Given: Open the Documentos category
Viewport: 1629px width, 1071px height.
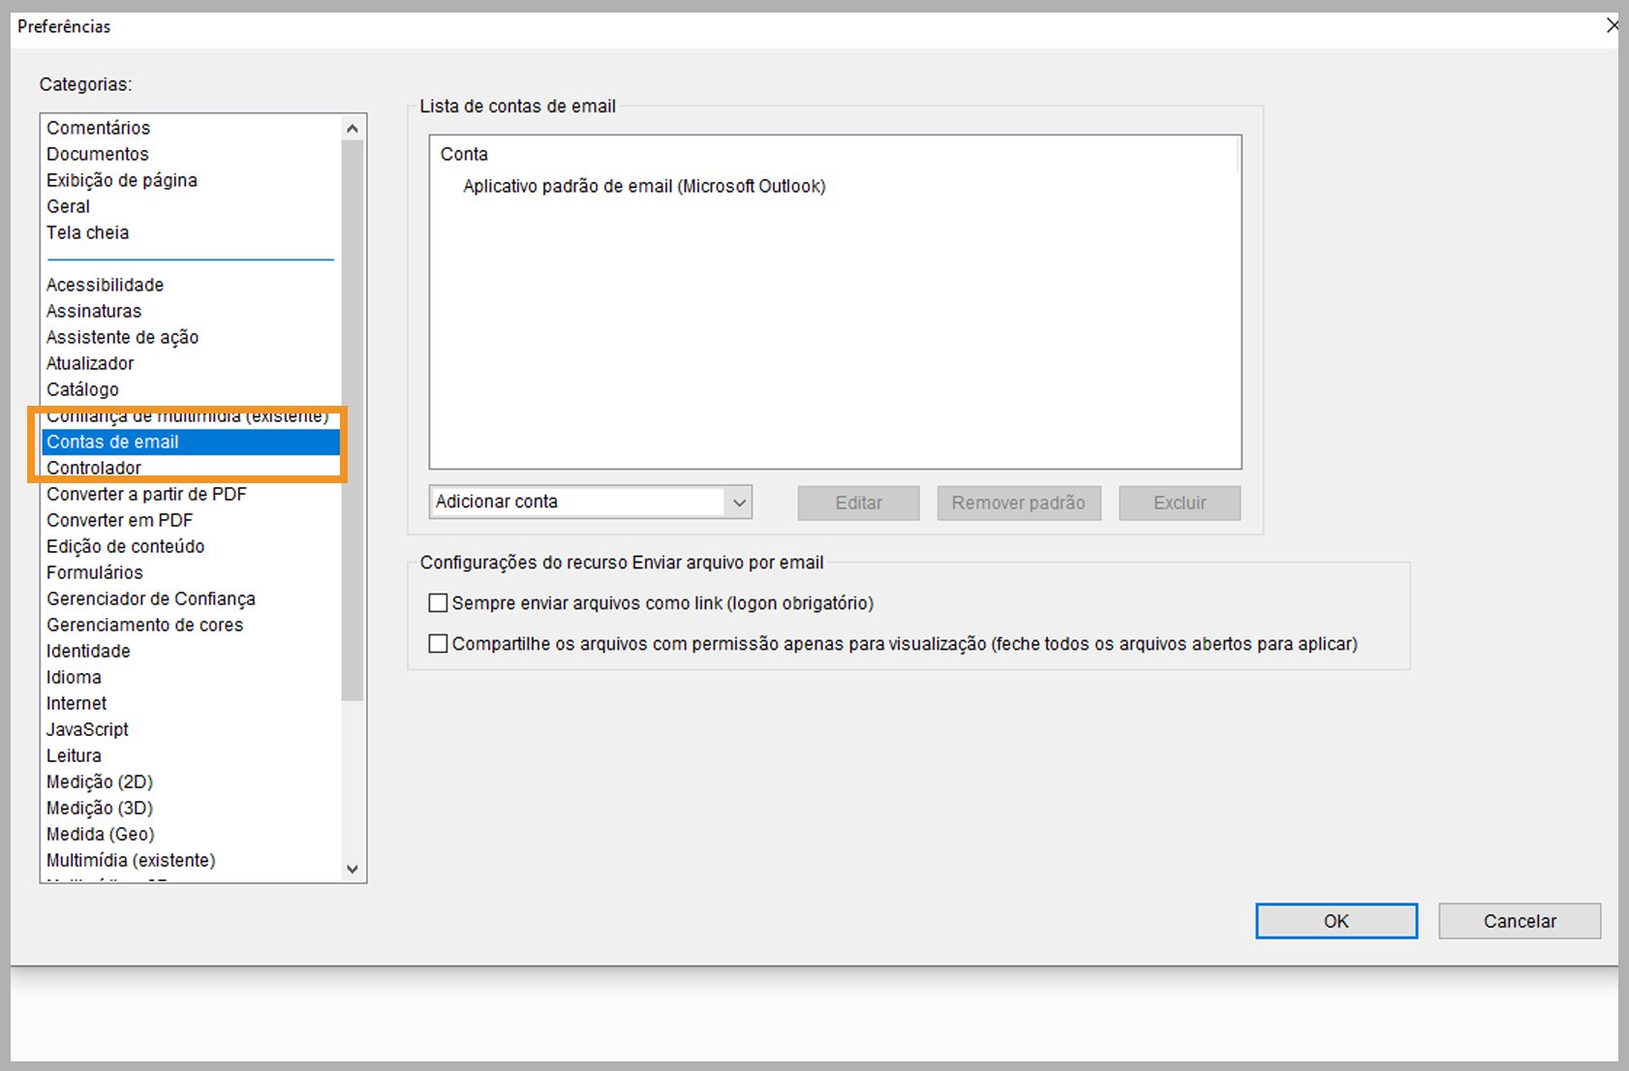Looking at the screenshot, I should coord(98,154).
